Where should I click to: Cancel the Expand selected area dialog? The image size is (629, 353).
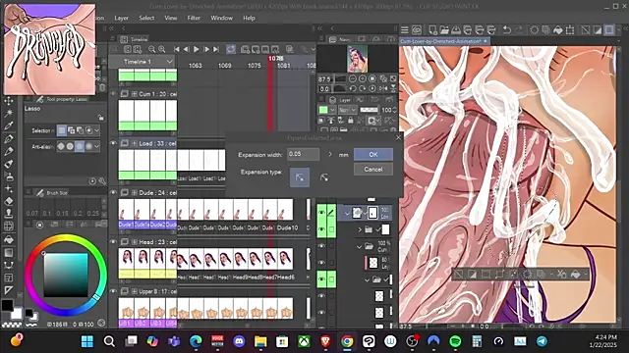pos(373,170)
